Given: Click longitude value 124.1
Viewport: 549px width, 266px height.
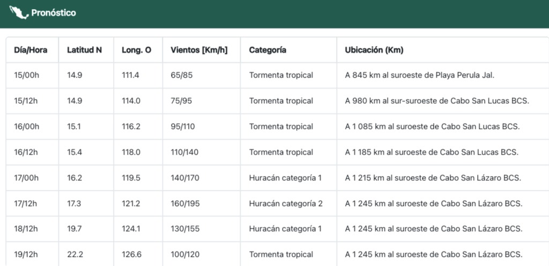Looking at the screenshot, I should [131, 229].
